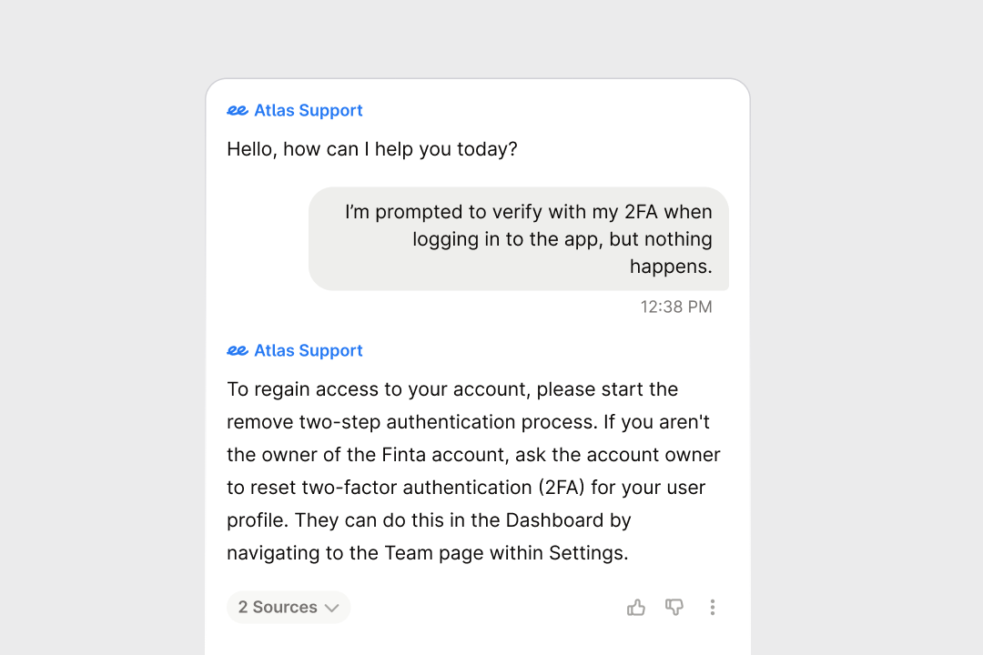Click the Atlas Support name in the greeting

(x=309, y=110)
